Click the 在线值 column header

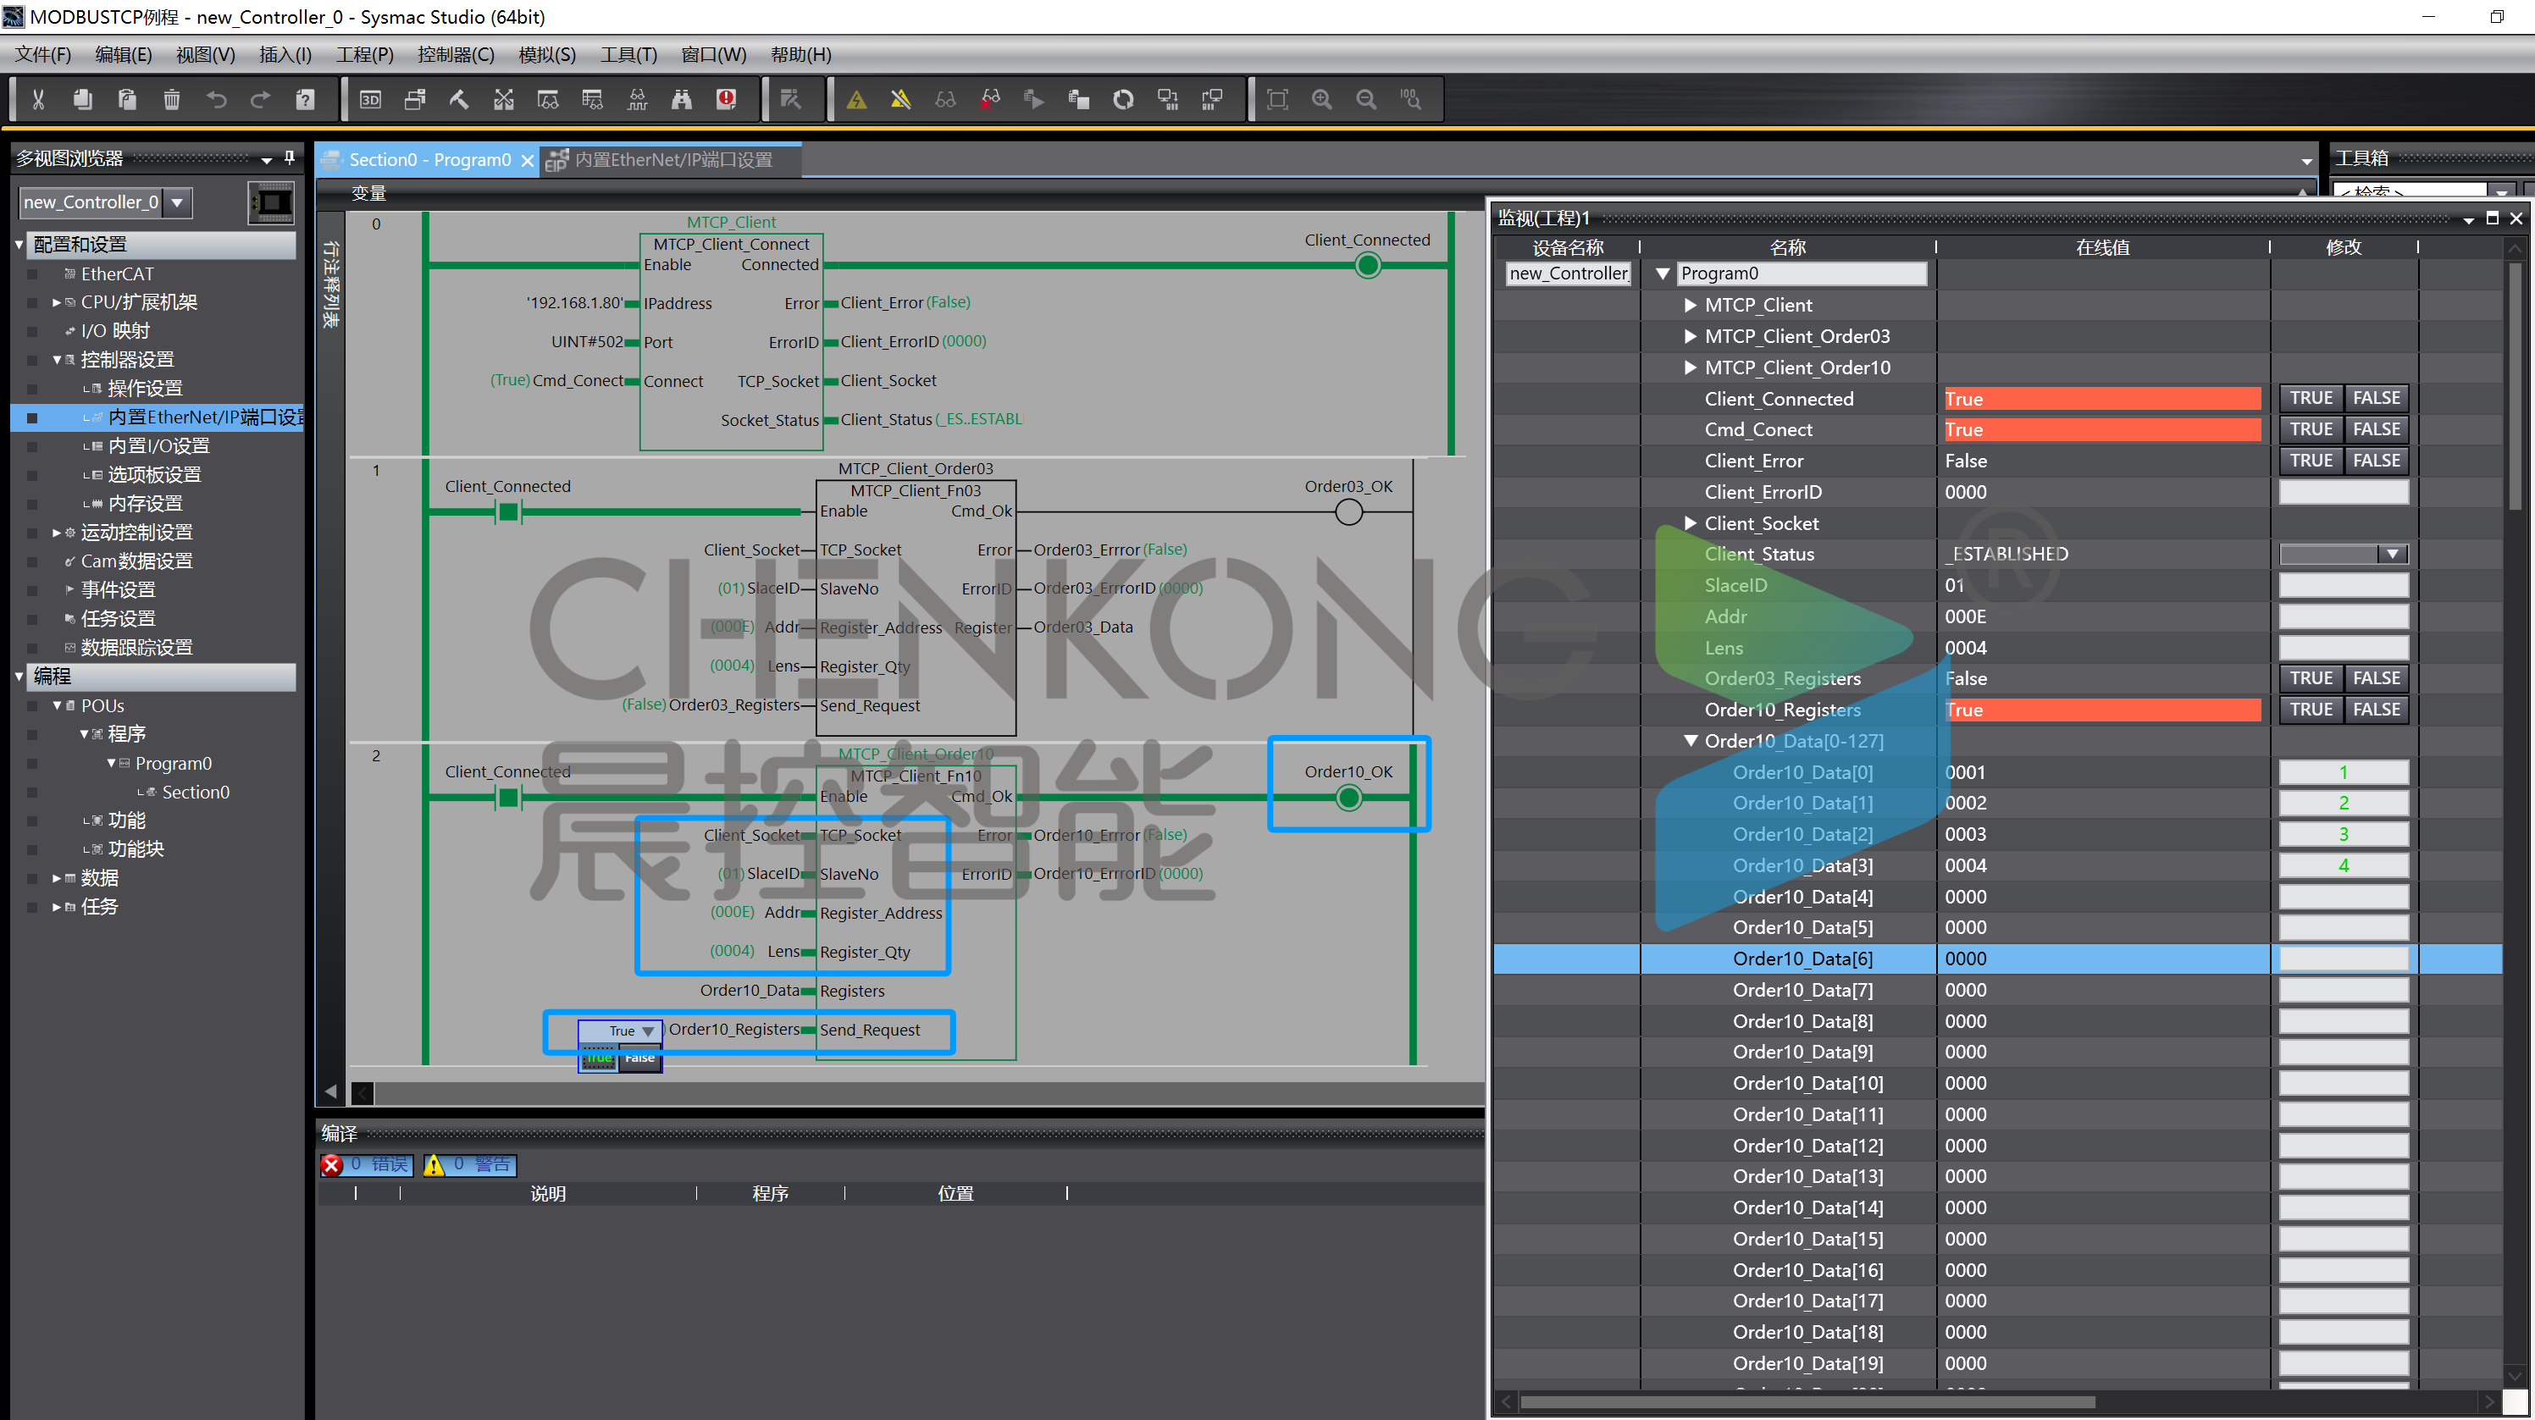(x=2102, y=247)
